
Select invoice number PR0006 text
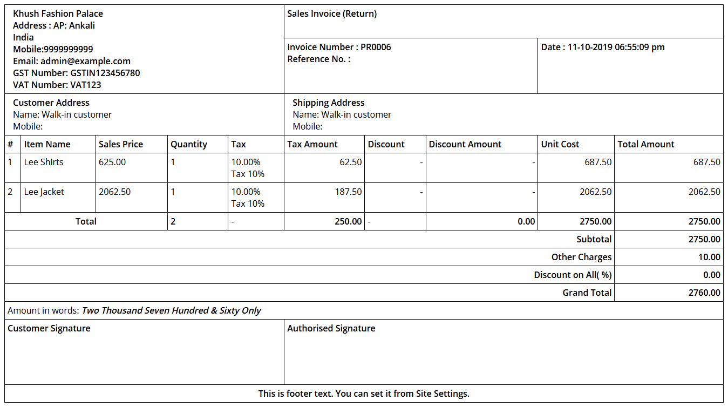(376, 47)
